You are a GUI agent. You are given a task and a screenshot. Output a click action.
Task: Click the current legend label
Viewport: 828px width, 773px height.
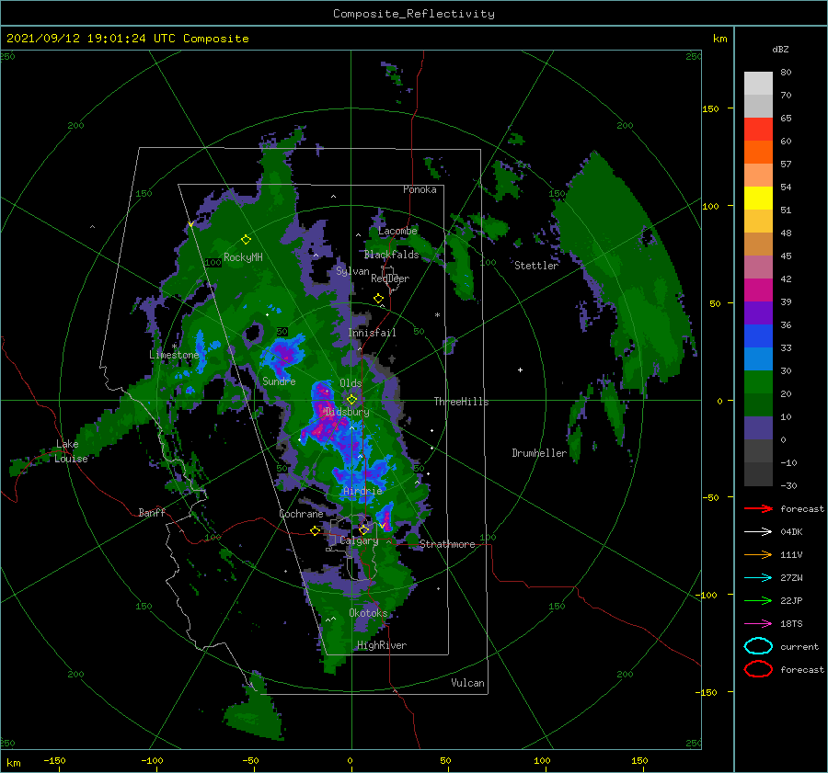pyautogui.click(x=799, y=646)
